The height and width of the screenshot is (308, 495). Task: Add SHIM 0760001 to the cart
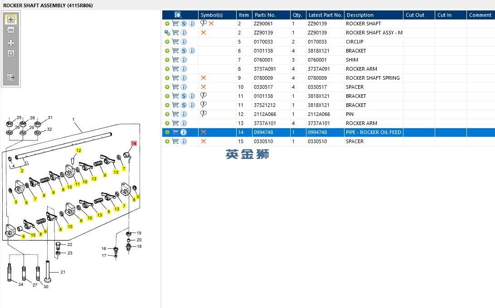(175, 60)
